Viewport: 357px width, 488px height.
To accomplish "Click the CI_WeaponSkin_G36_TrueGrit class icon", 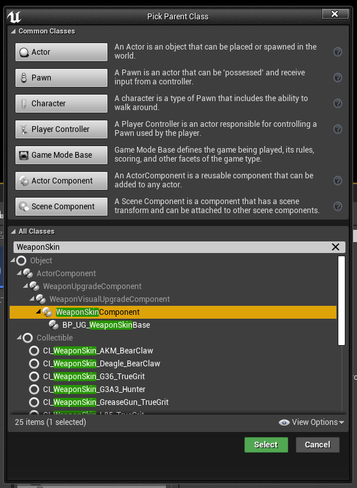I will [x=34, y=377].
